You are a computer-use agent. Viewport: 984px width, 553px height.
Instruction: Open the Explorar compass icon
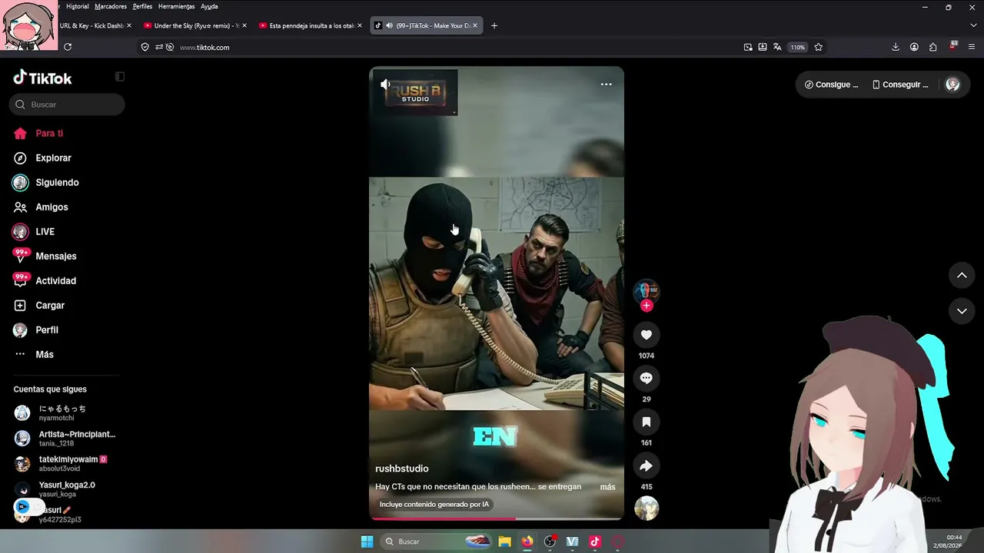pyautogui.click(x=21, y=158)
